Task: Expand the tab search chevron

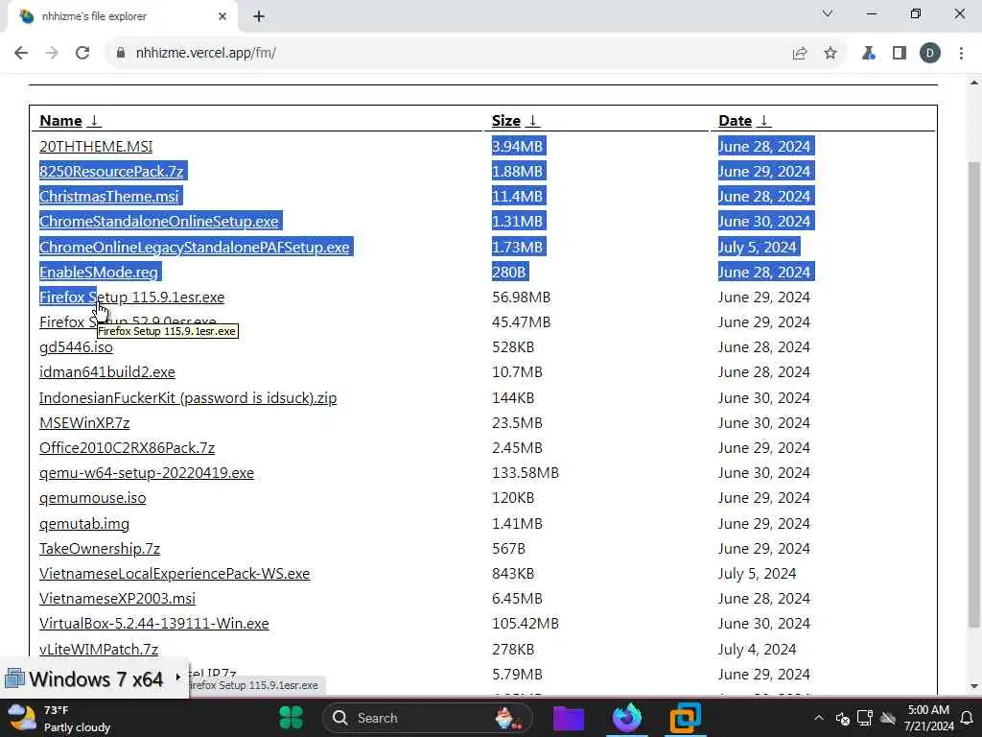Action: tap(828, 13)
